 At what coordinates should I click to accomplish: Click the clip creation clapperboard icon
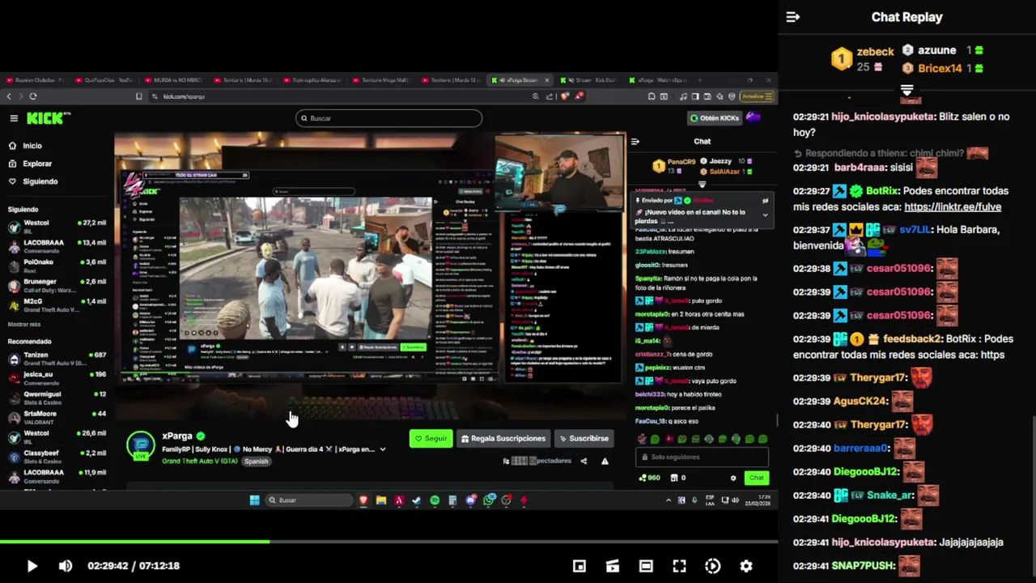click(x=613, y=566)
